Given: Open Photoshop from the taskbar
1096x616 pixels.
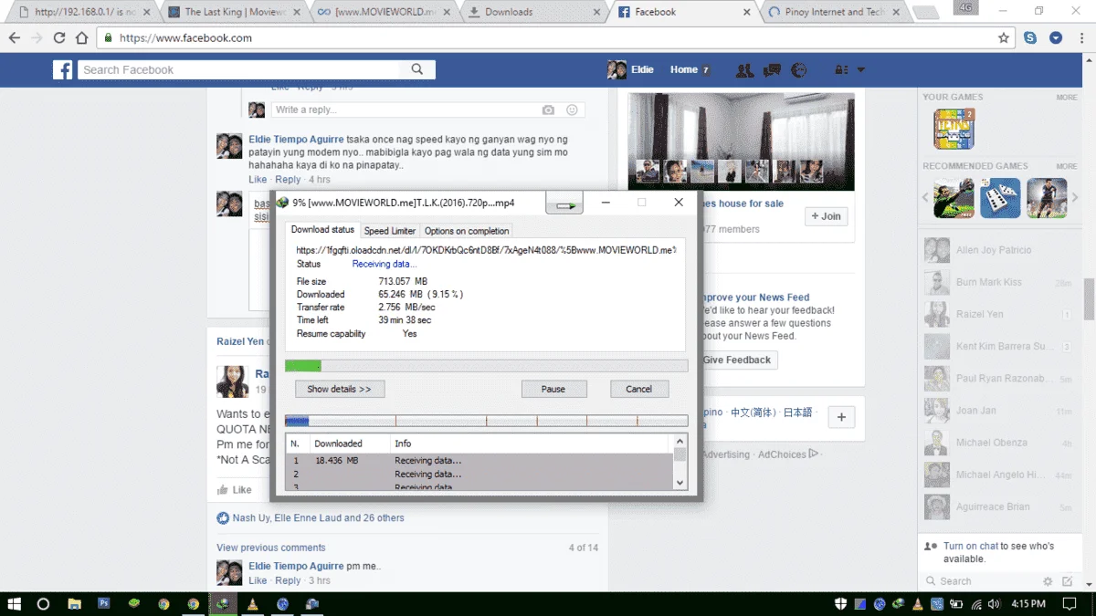Looking at the screenshot, I should (104, 604).
